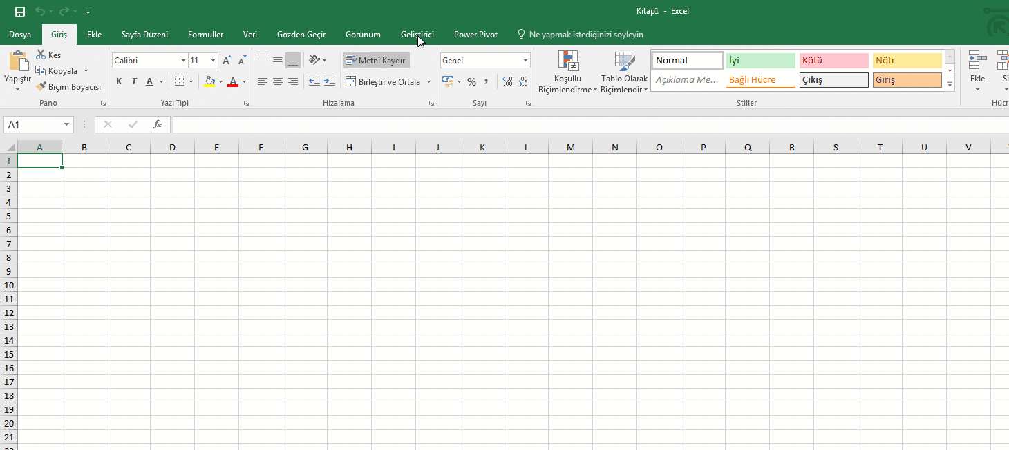Switch to the Formüller tab
The width and height of the screenshot is (1009, 450).
click(x=206, y=34)
